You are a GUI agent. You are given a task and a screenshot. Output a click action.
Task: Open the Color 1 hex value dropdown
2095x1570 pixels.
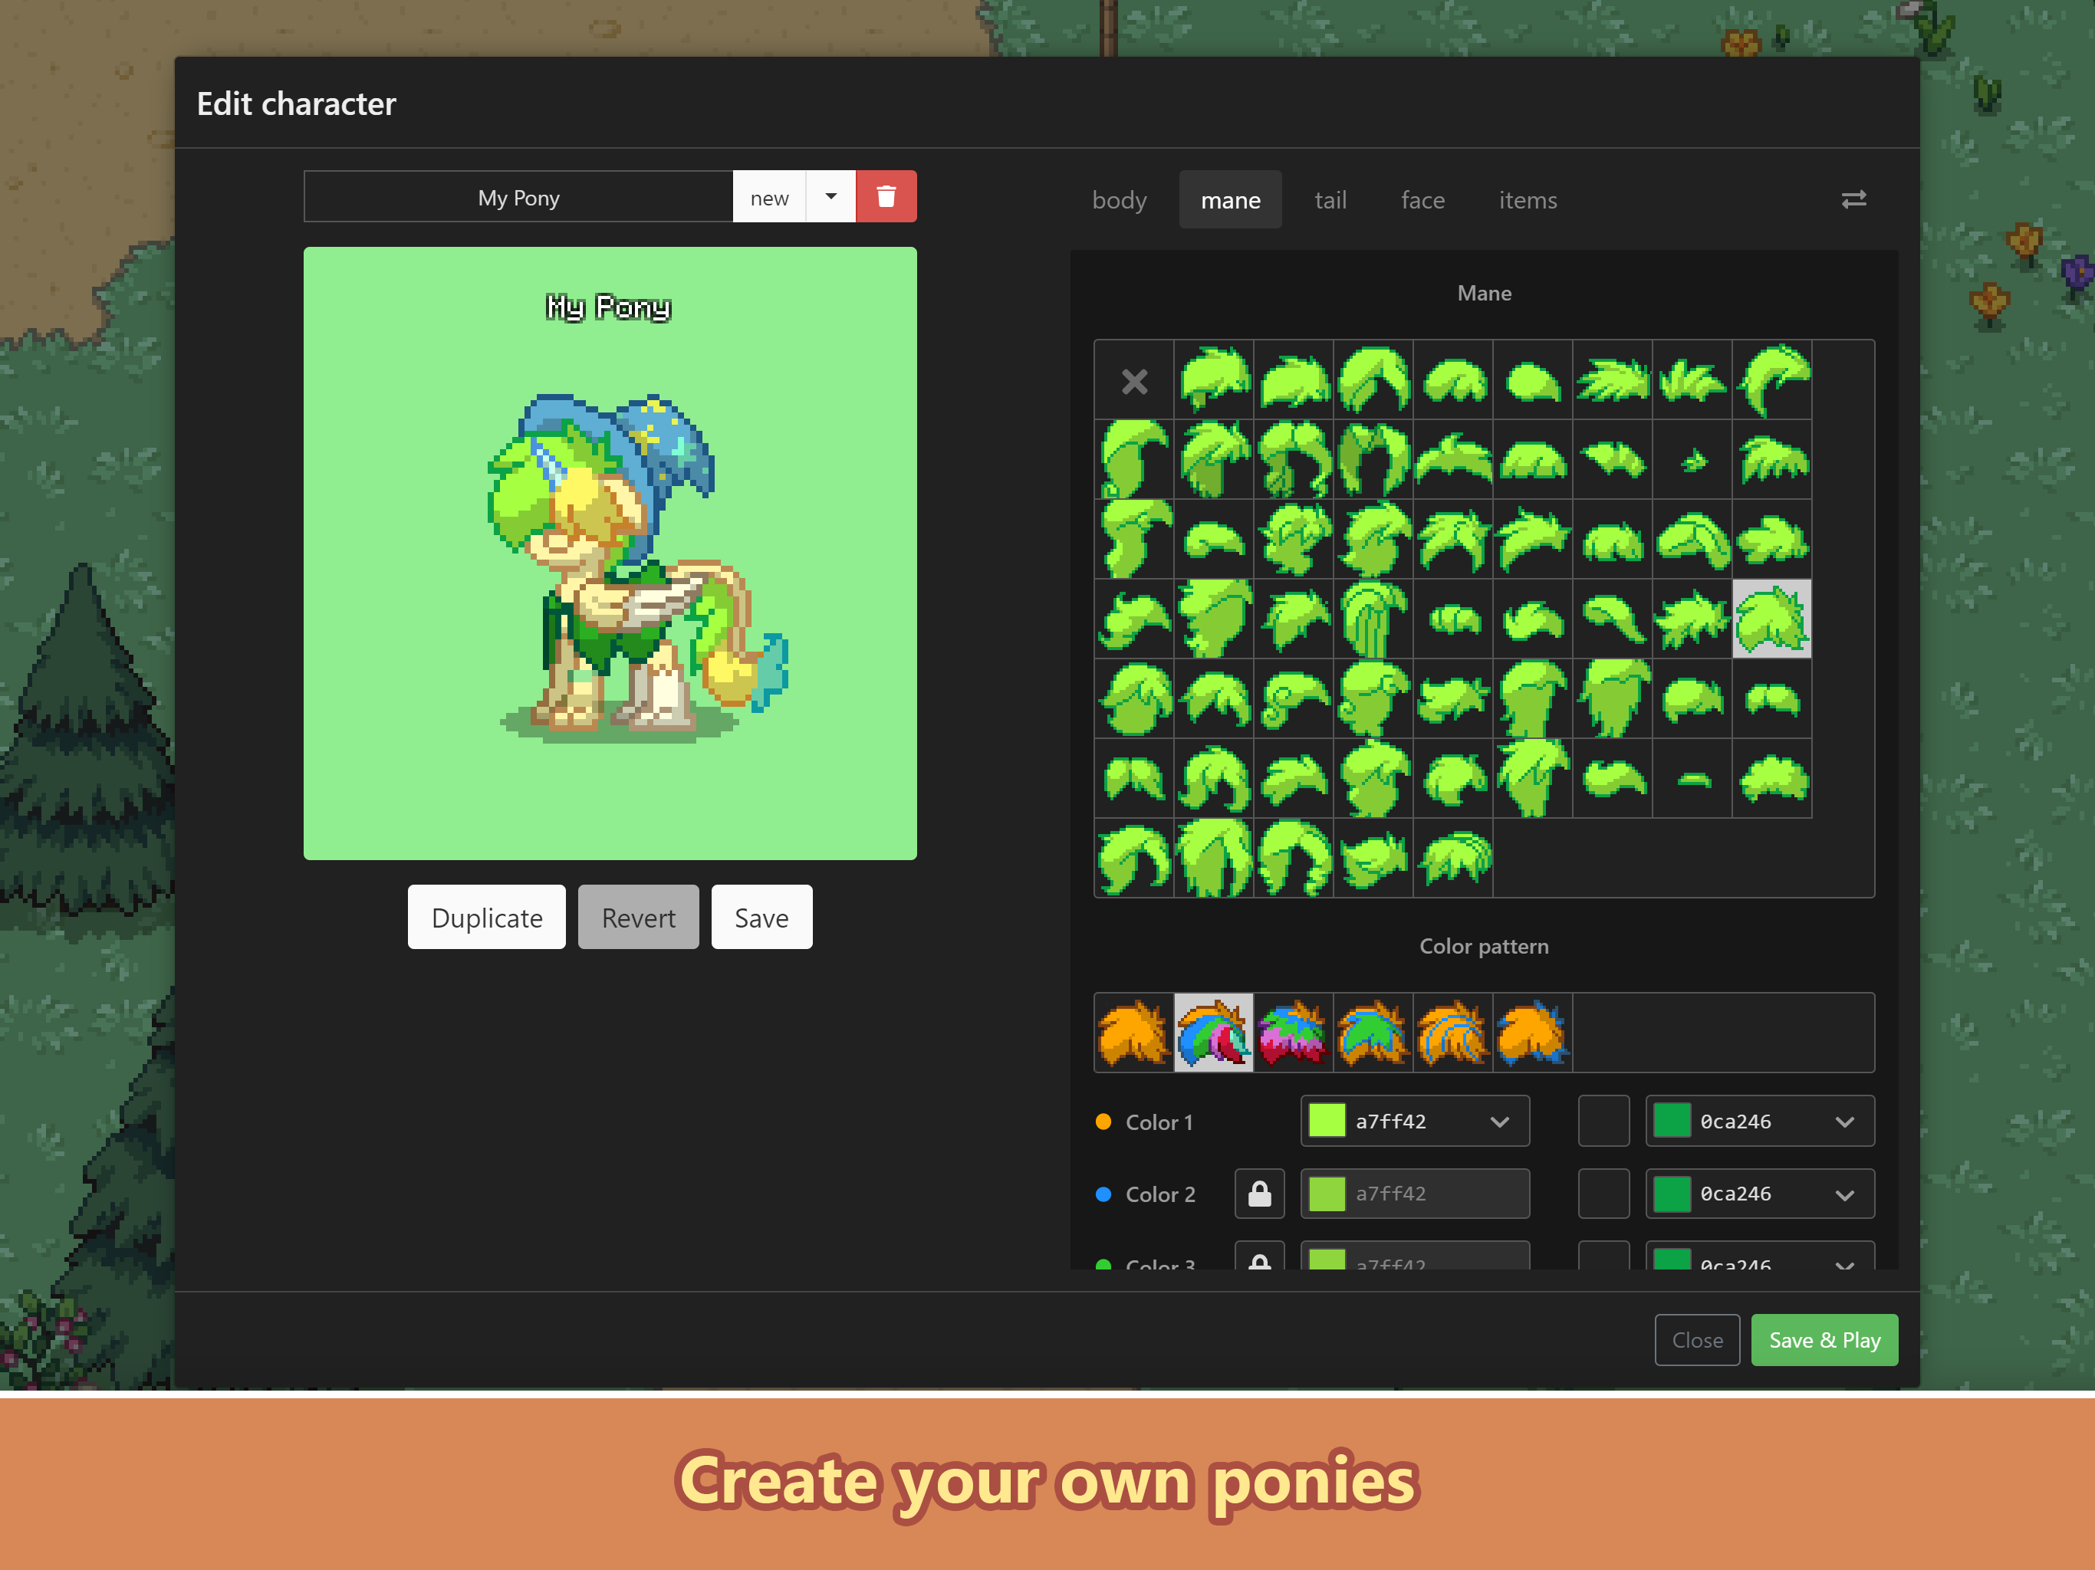pos(1499,1122)
